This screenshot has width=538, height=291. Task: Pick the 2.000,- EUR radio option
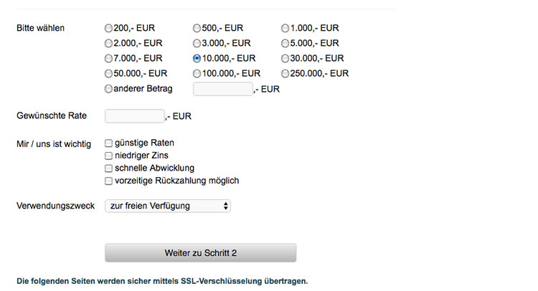point(109,44)
